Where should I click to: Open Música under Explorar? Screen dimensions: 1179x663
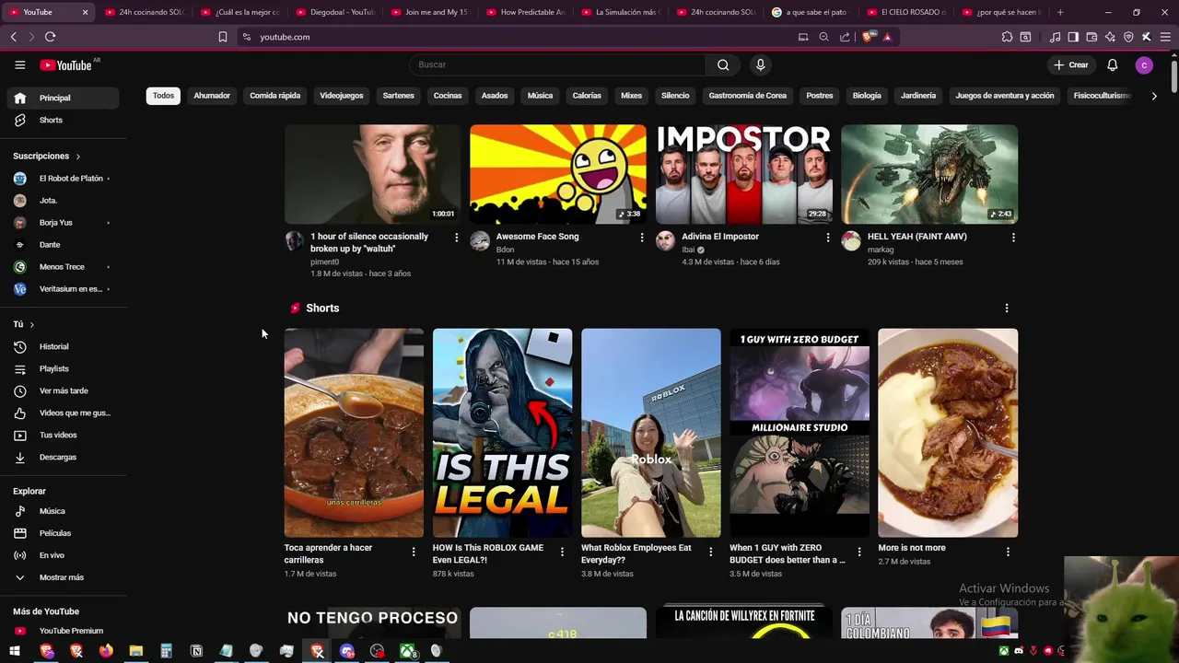pyautogui.click(x=63, y=511)
